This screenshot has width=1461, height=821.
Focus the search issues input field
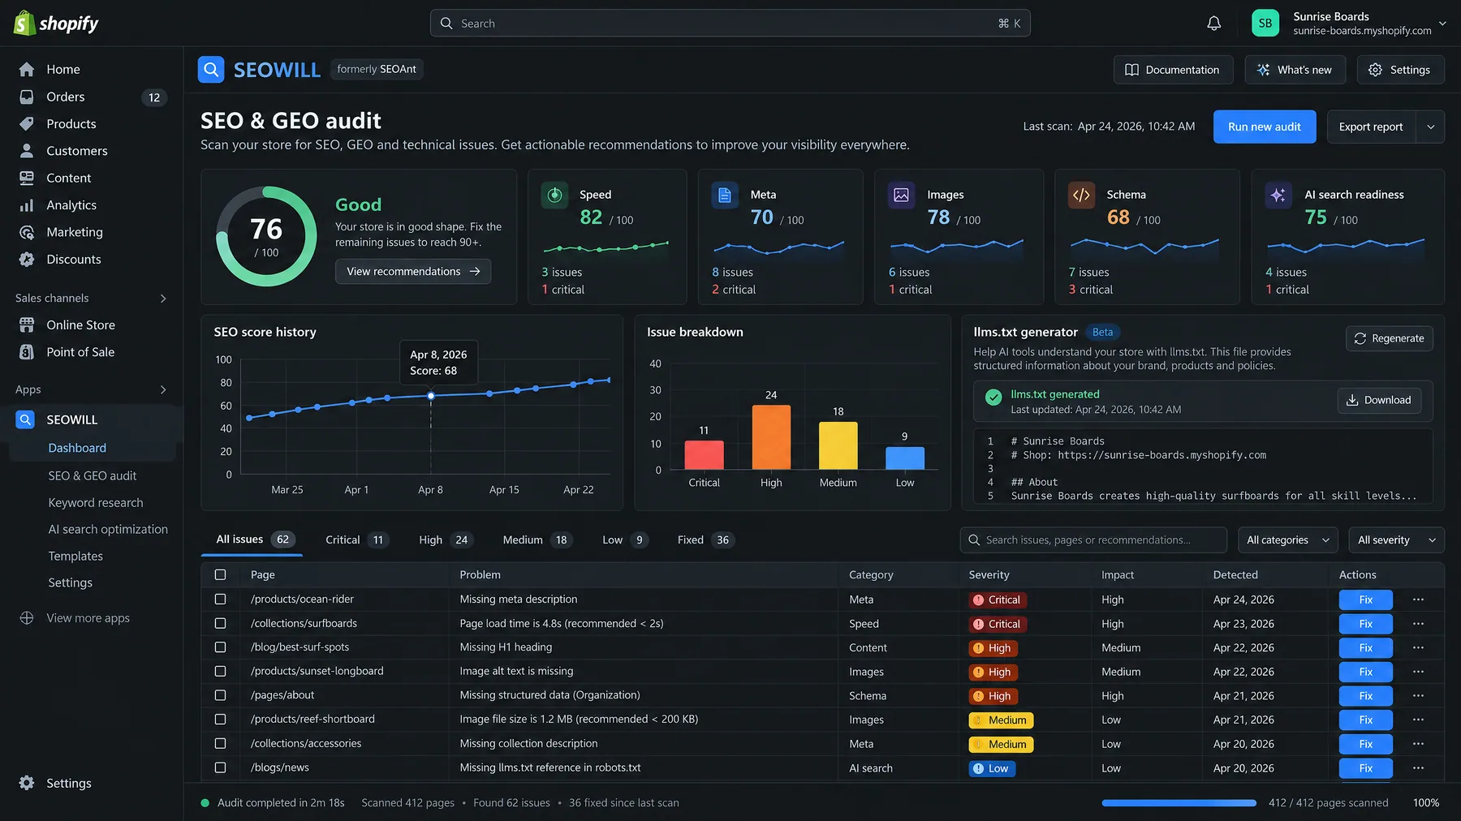point(1093,540)
